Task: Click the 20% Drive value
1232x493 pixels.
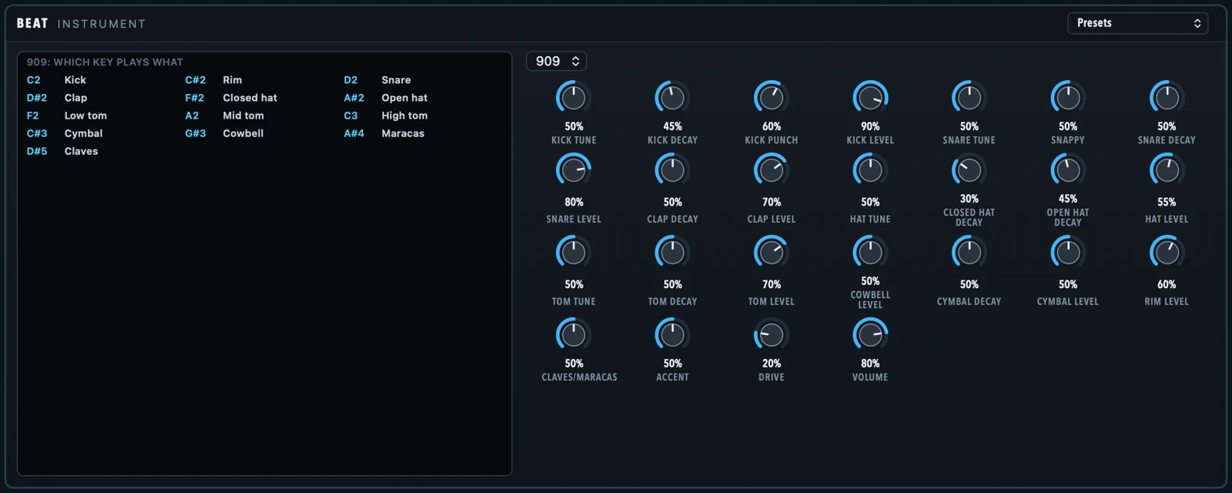Action: coord(772,364)
